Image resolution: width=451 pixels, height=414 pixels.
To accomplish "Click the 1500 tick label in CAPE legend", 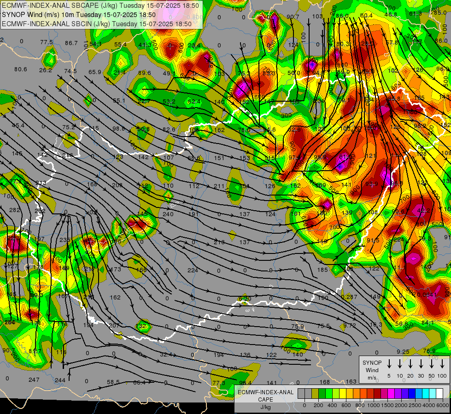I will pyautogui.click(x=387, y=405).
